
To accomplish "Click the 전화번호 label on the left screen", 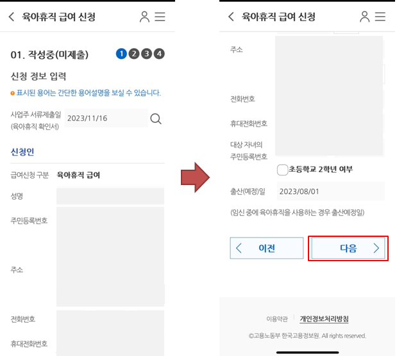I will [23, 319].
